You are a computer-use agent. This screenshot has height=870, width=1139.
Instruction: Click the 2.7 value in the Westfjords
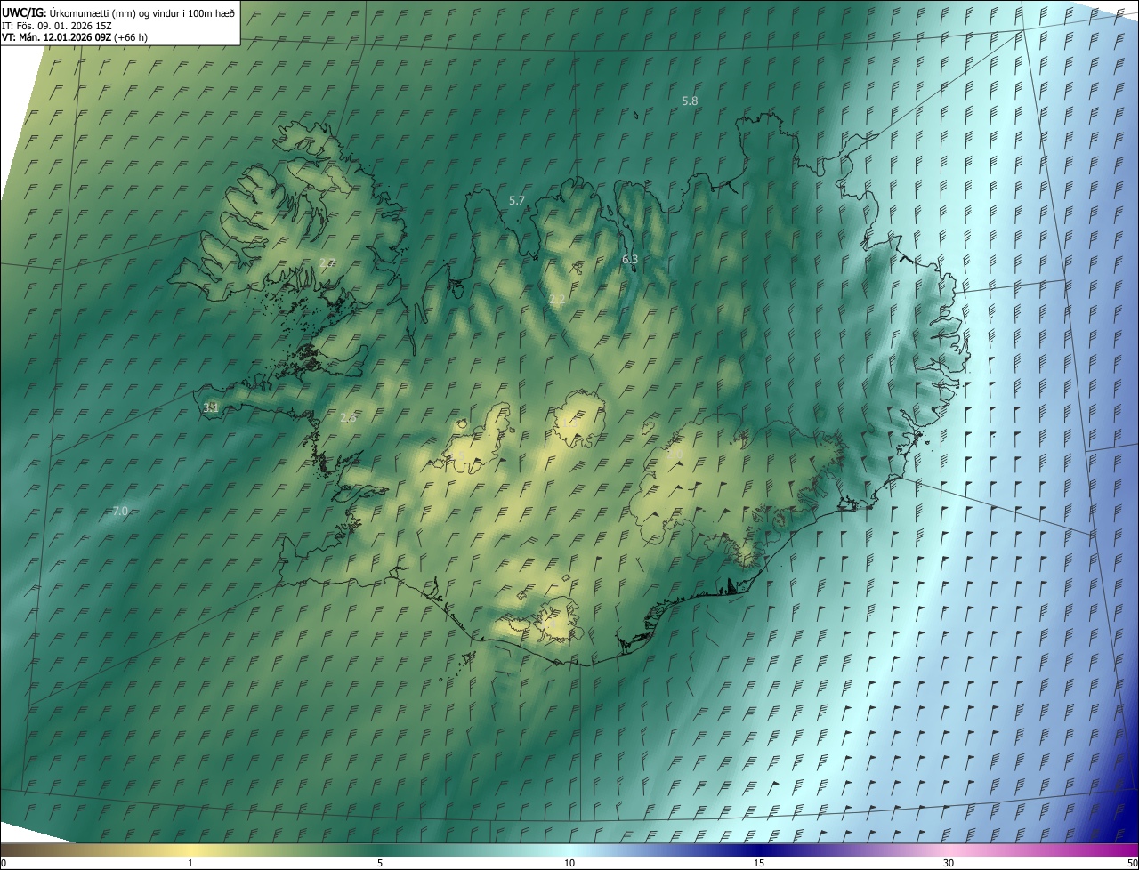click(327, 262)
